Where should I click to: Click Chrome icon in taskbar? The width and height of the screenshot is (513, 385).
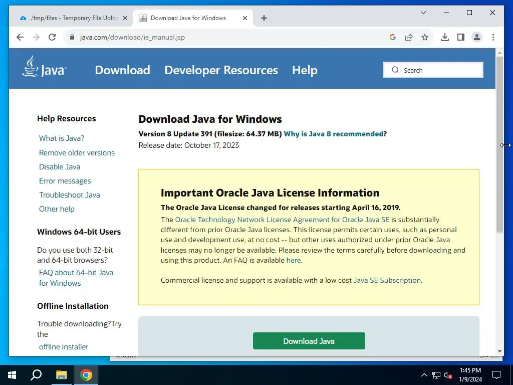click(x=86, y=375)
